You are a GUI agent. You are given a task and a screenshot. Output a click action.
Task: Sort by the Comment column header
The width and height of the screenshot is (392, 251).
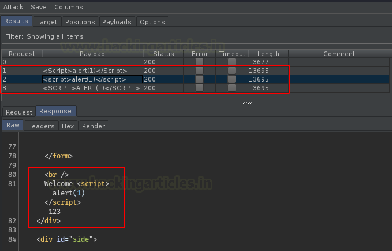[339, 54]
